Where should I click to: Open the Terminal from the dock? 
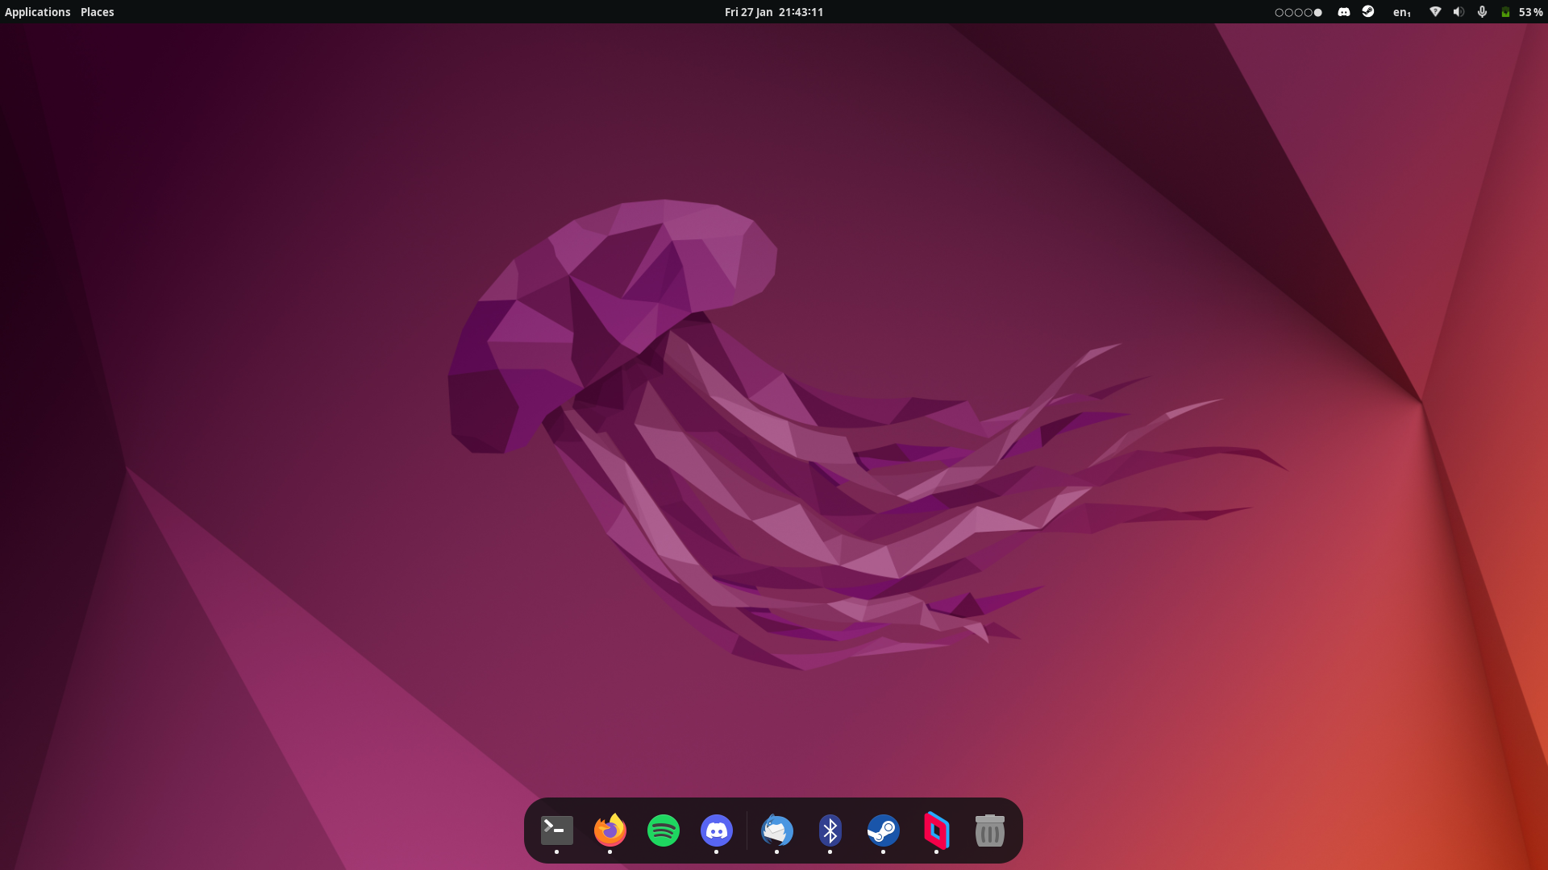(556, 831)
